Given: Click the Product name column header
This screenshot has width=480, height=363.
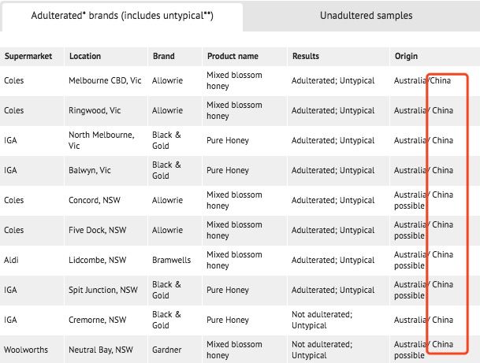Looking at the screenshot, I should point(233,57).
